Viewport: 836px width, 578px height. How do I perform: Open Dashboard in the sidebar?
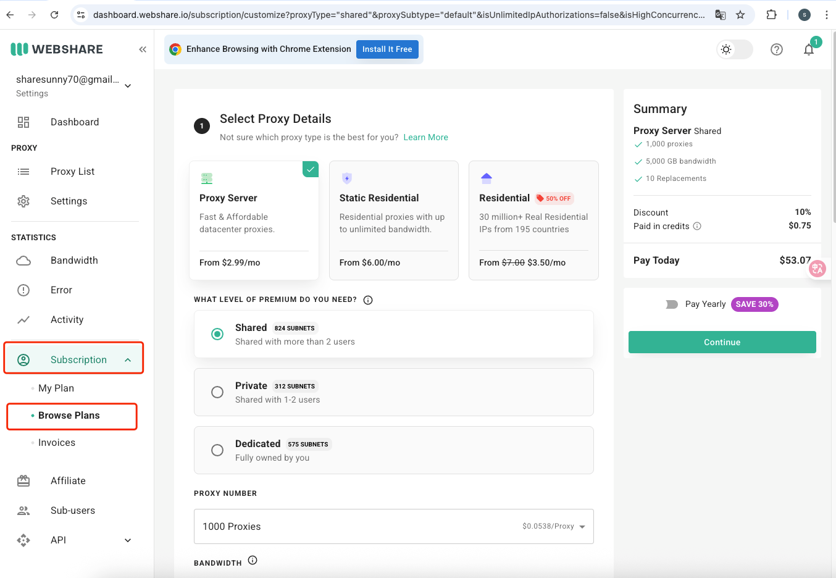(75, 122)
